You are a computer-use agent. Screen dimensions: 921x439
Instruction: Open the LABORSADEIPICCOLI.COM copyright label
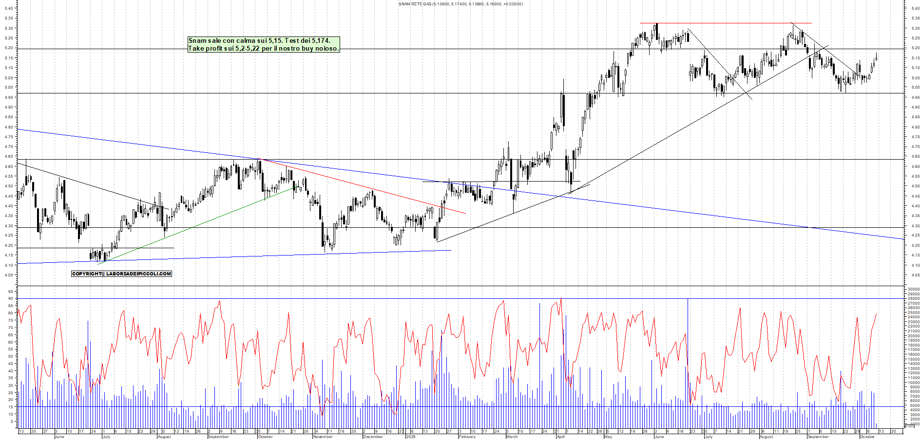(x=121, y=274)
